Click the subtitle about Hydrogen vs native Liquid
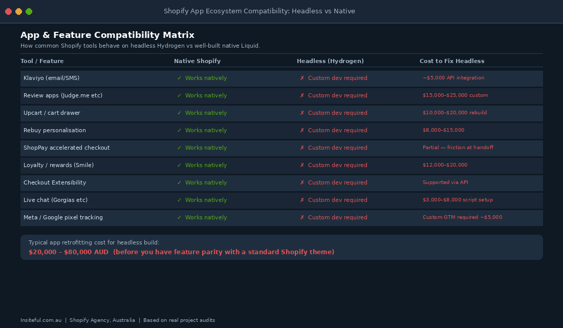The image size is (563, 328). (140, 46)
